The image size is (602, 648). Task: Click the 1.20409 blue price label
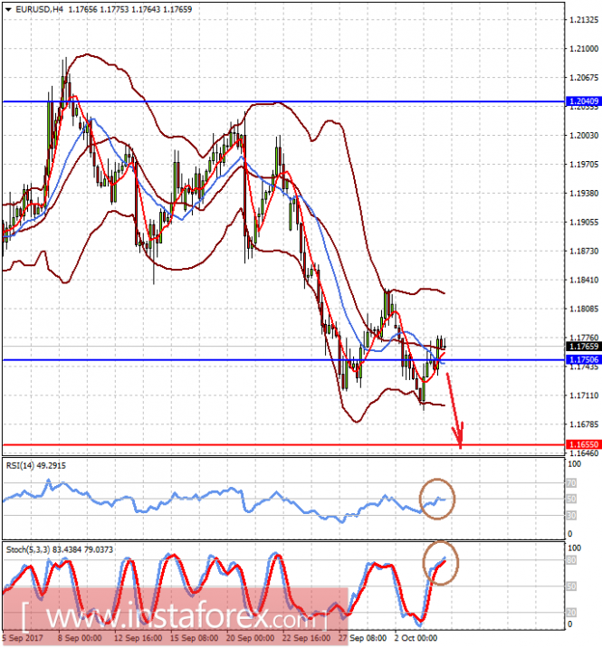pyautogui.click(x=583, y=101)
